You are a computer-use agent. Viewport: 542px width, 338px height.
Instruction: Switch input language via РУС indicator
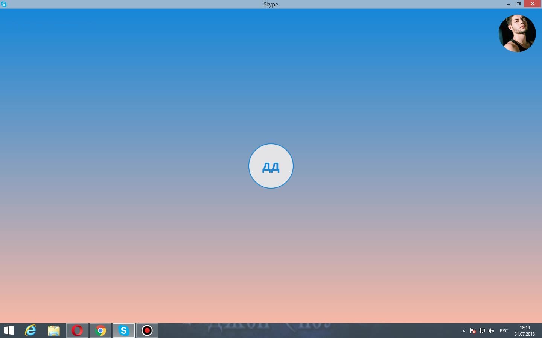click(x=504, y=331)
